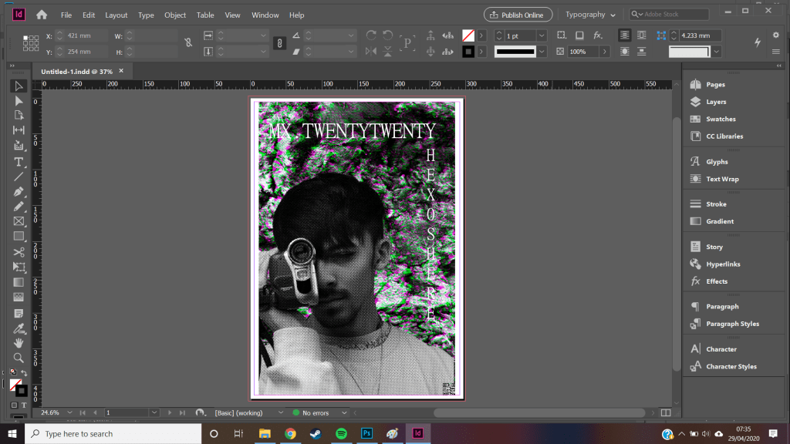This screenshot has width=790, height=444.
Task: Toggle constrain proportions for width and height
Action: point(189,43)
